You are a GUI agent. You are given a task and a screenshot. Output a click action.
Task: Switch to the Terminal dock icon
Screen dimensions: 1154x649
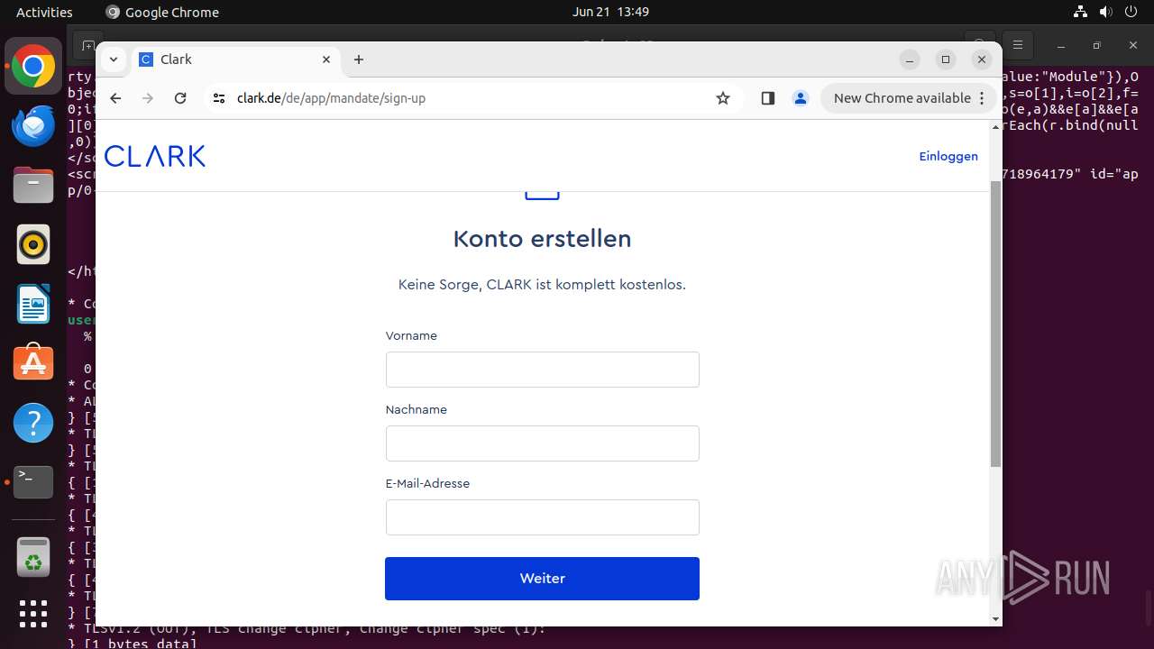click(33, 482)
